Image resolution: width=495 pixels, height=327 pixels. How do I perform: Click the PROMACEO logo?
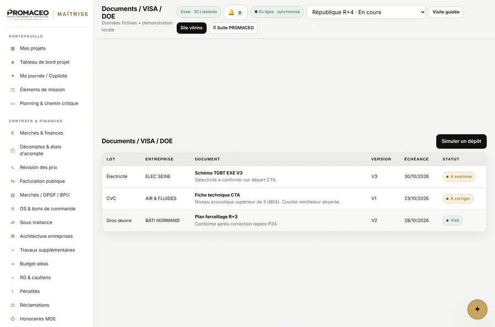28,14
